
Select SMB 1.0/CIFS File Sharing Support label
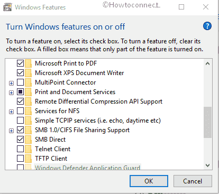[x=82, y=130]
